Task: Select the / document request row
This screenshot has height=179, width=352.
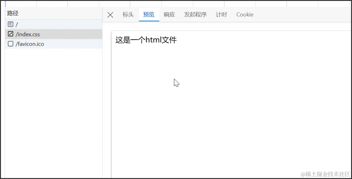Action: pyautogui.click(x=54, y=24)
